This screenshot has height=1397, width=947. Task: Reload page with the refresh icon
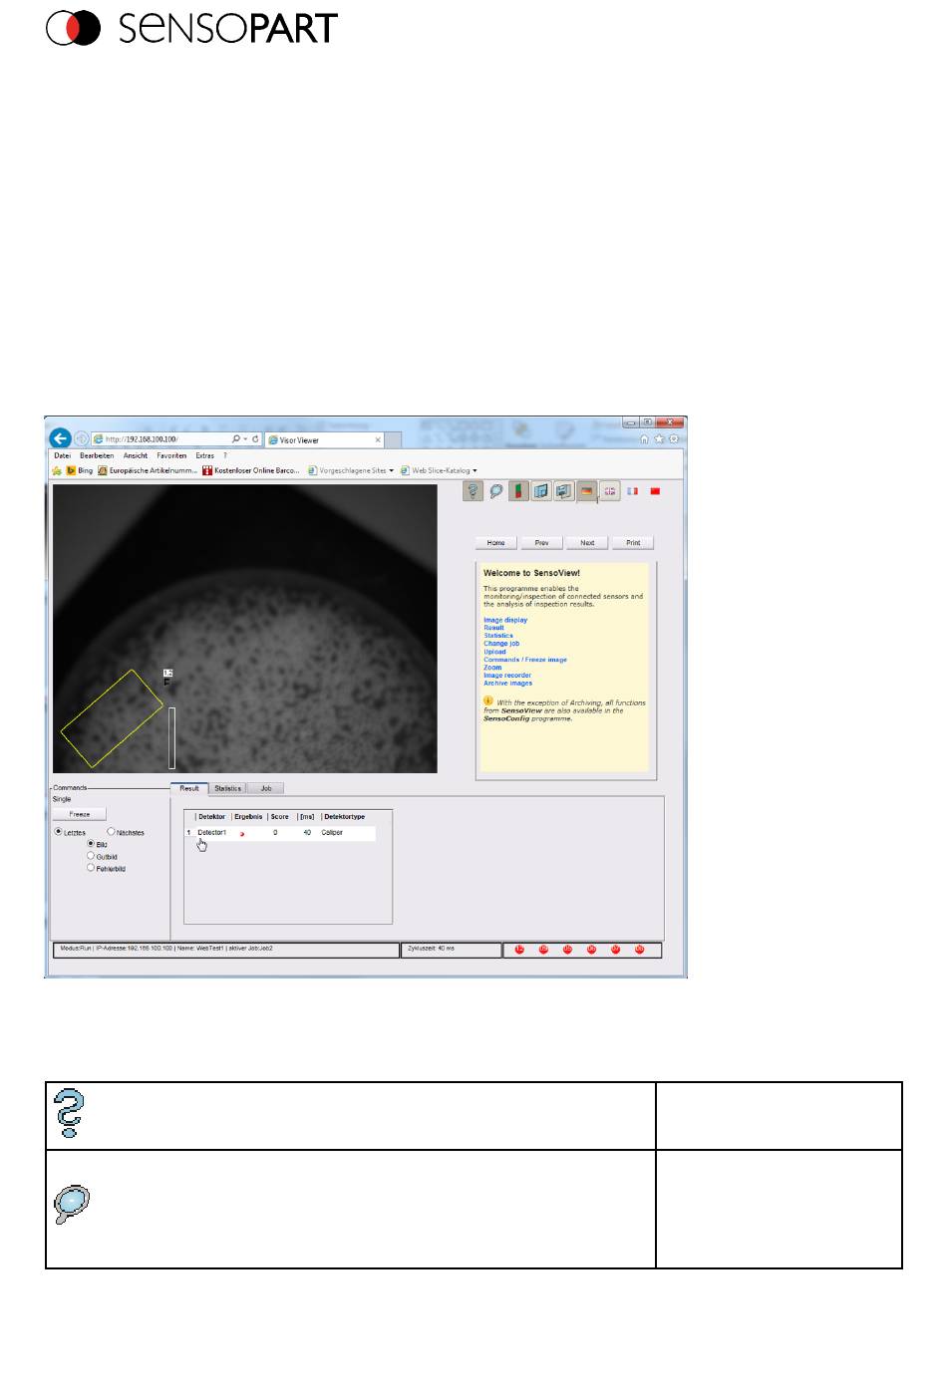(255, 438)
